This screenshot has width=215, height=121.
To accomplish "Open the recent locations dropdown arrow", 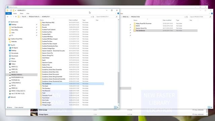I will click(13, 17).
